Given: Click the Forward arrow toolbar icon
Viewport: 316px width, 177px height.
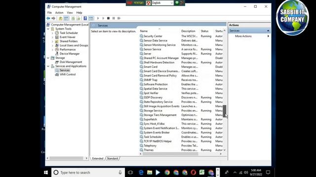Looking at the screenshot, I should pos(53,18).
